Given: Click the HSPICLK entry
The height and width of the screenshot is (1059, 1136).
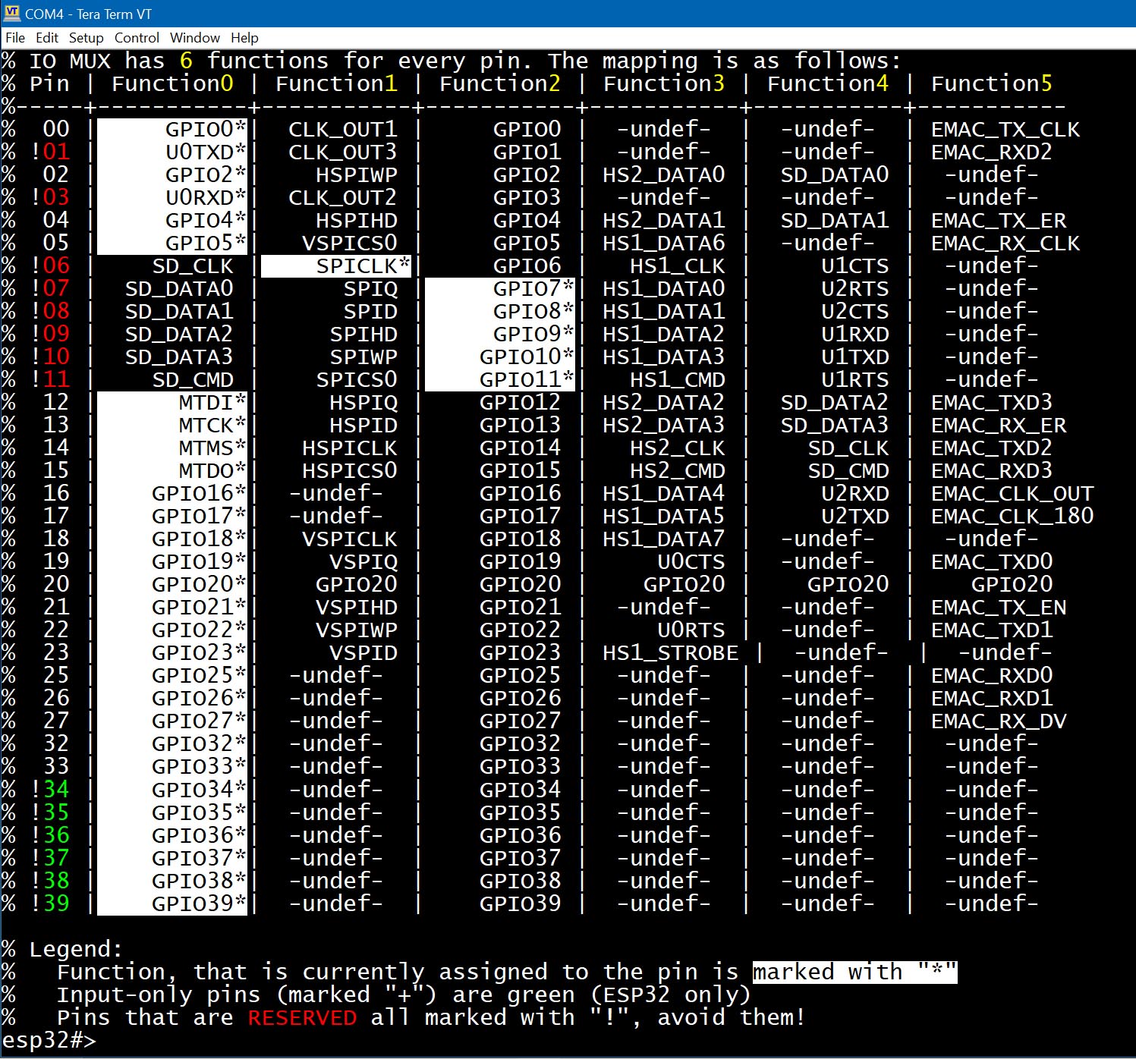Looking at the screenshot, I should (350, 448).
